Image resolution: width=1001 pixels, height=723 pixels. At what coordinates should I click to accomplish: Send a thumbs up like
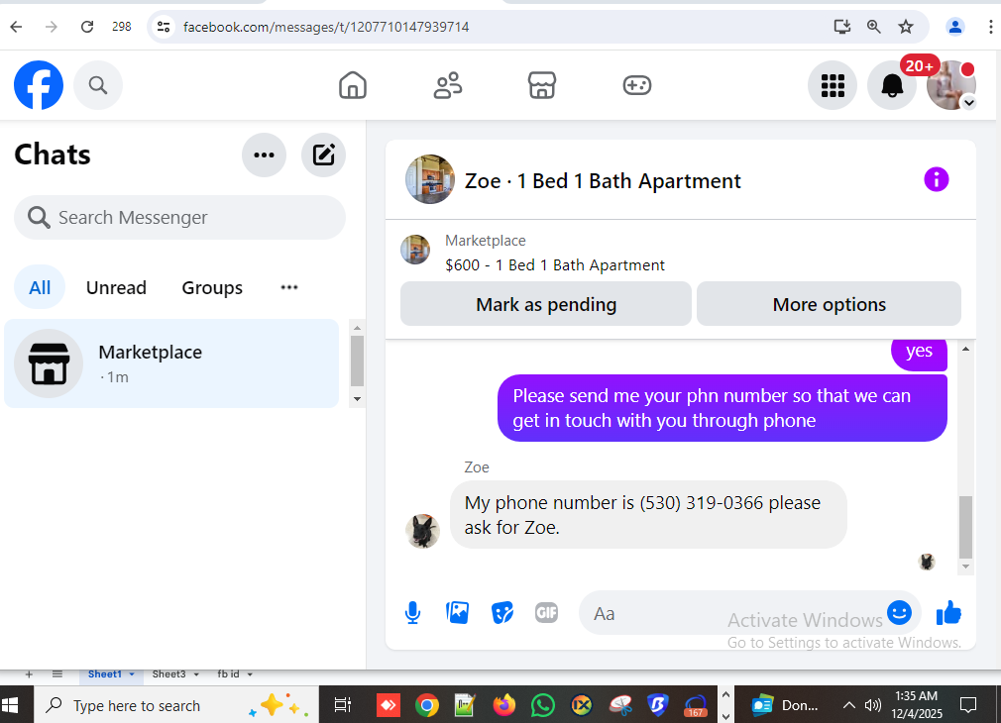[x=948, y=613]
